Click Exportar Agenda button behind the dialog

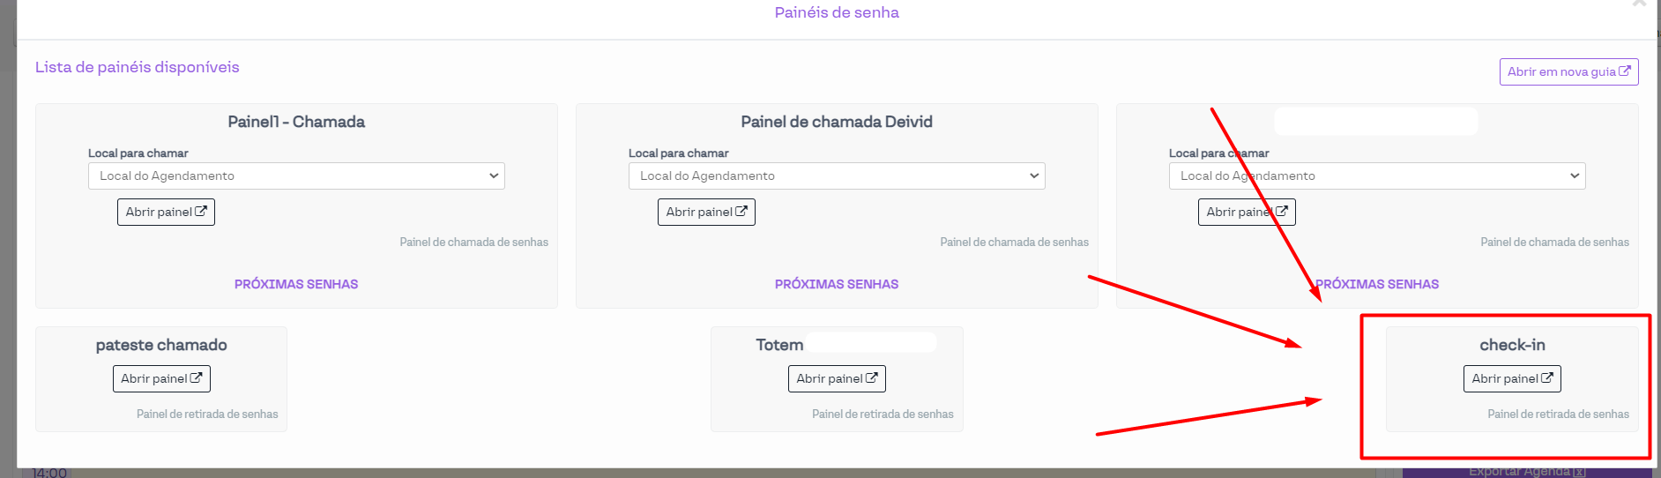pyautogui.click(x=1526, y=472)
